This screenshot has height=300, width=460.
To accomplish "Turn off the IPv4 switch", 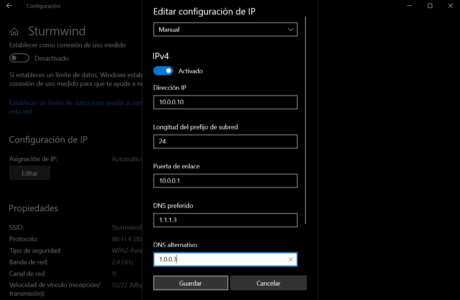I will click(x=163, y=71).
